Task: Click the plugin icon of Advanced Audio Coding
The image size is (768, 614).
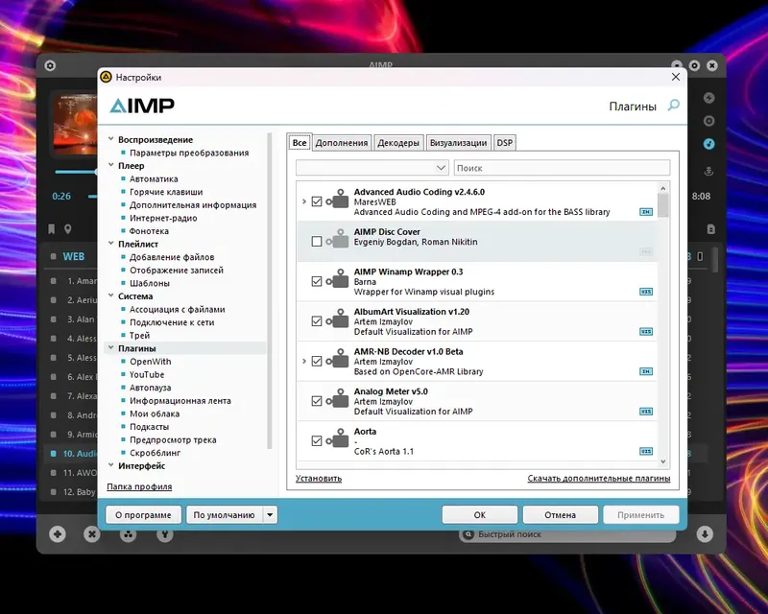Action: coord(338,199)
